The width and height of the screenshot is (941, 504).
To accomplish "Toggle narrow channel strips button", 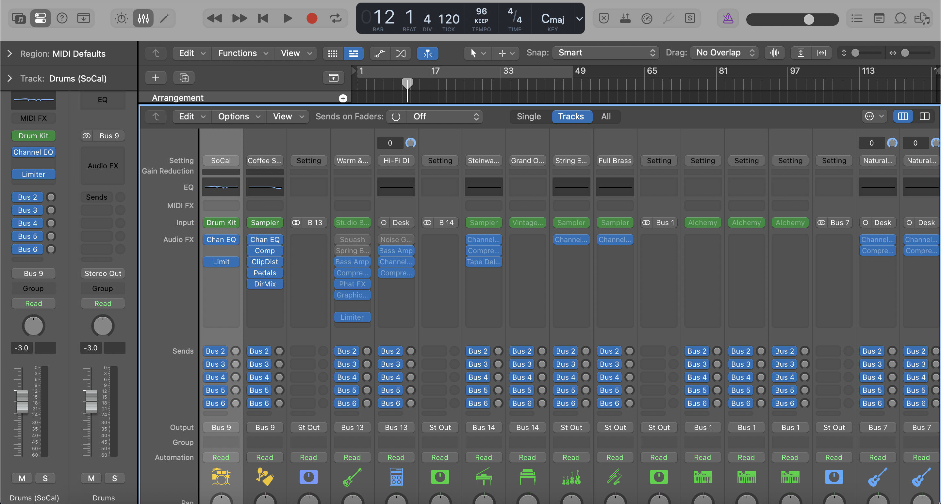I will coord(903,116).
